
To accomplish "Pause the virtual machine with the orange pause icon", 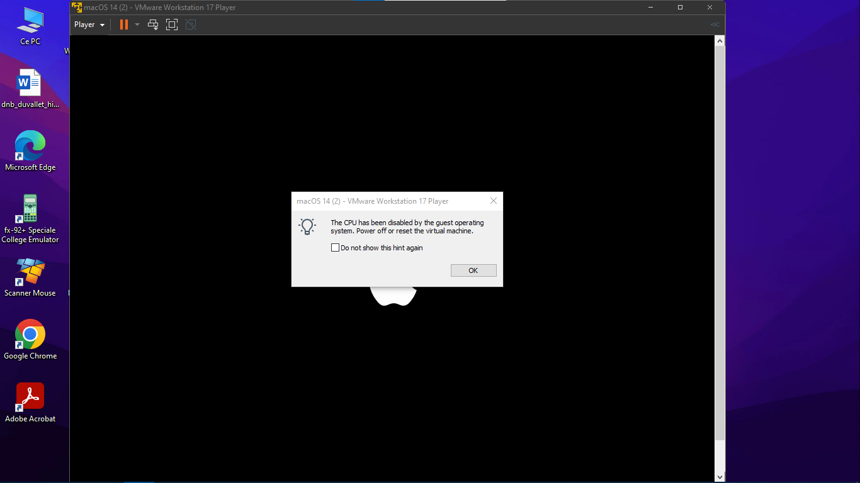I will 124,25.
